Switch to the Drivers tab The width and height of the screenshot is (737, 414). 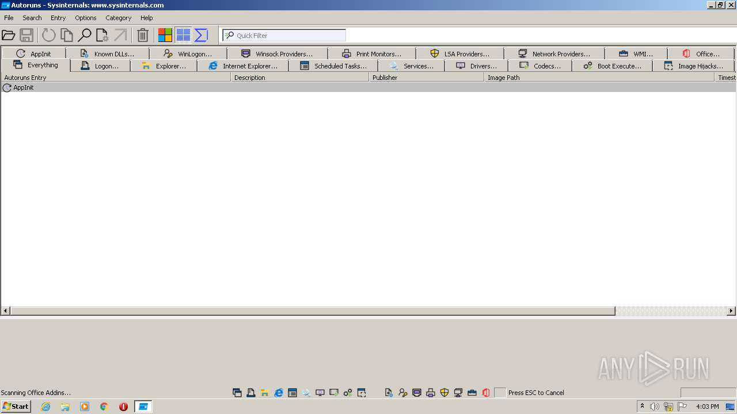click(476, 66)
